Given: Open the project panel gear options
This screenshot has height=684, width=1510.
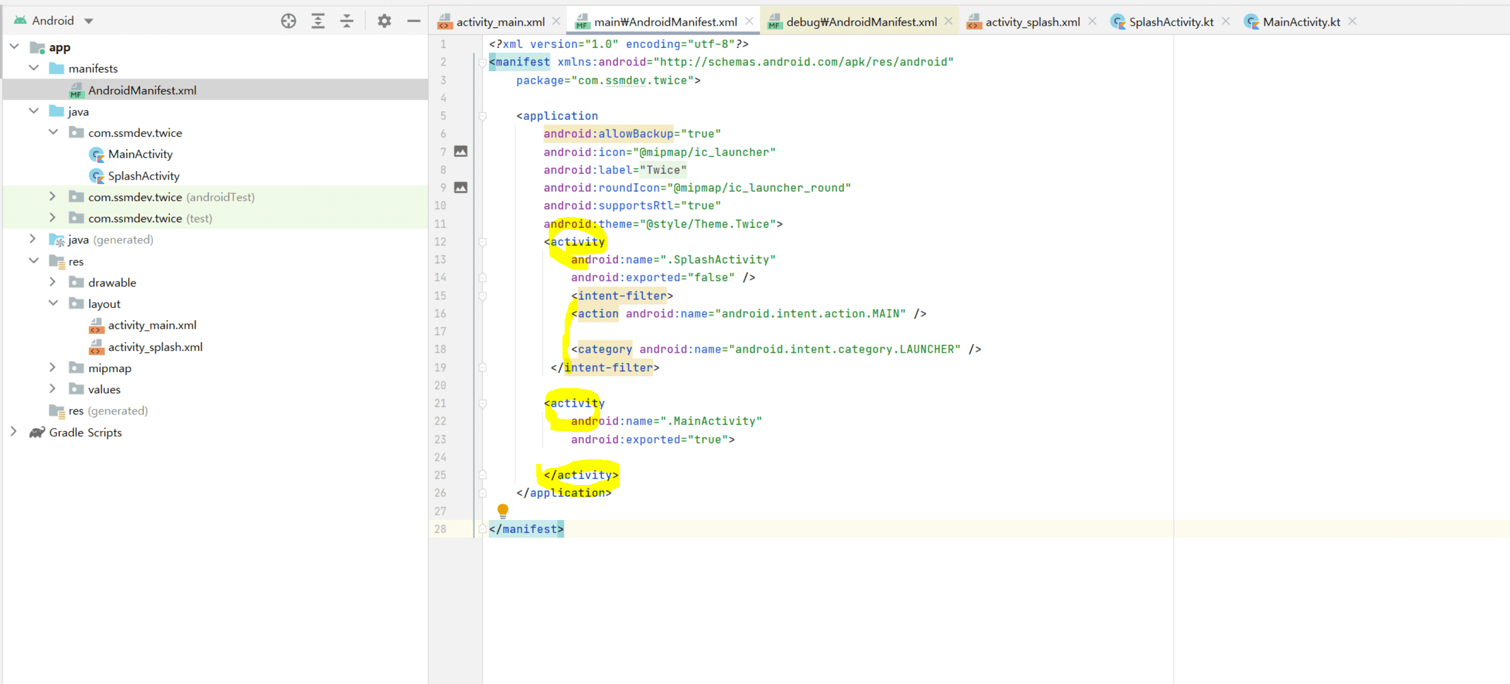Looking at the screenshot, I should coord(384,21).
